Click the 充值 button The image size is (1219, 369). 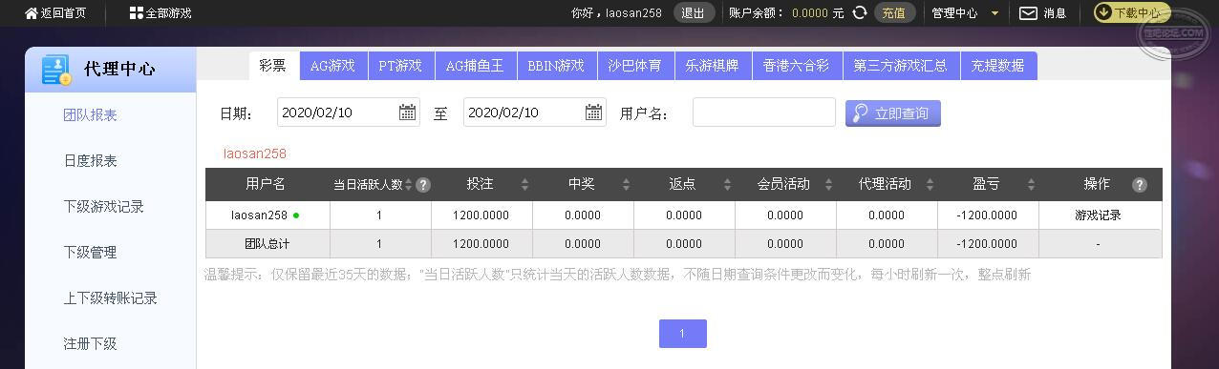pos(894,13)
